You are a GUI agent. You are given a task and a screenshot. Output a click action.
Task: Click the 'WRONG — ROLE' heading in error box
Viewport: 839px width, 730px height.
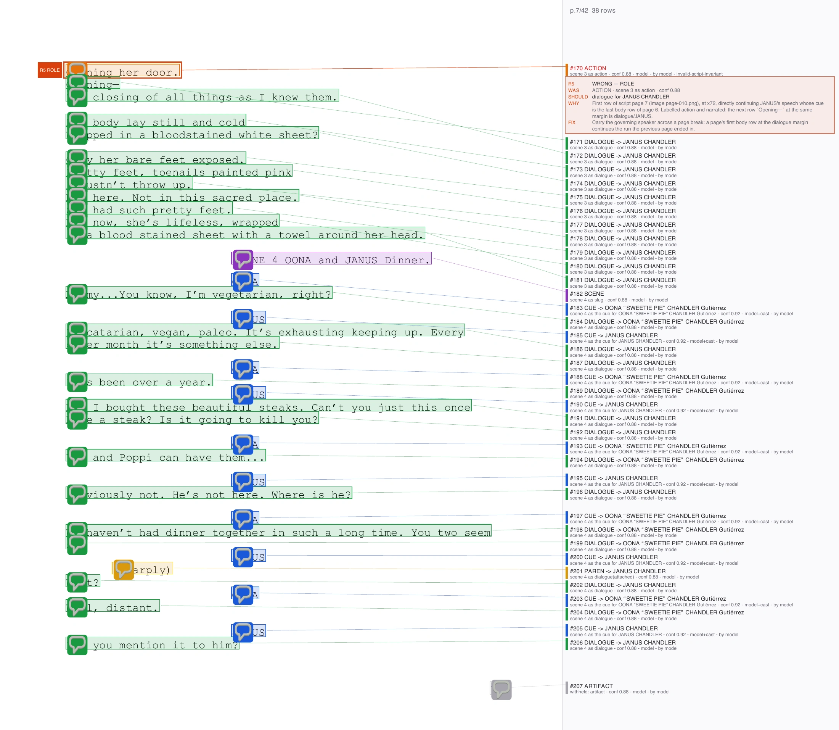point(613,84)
